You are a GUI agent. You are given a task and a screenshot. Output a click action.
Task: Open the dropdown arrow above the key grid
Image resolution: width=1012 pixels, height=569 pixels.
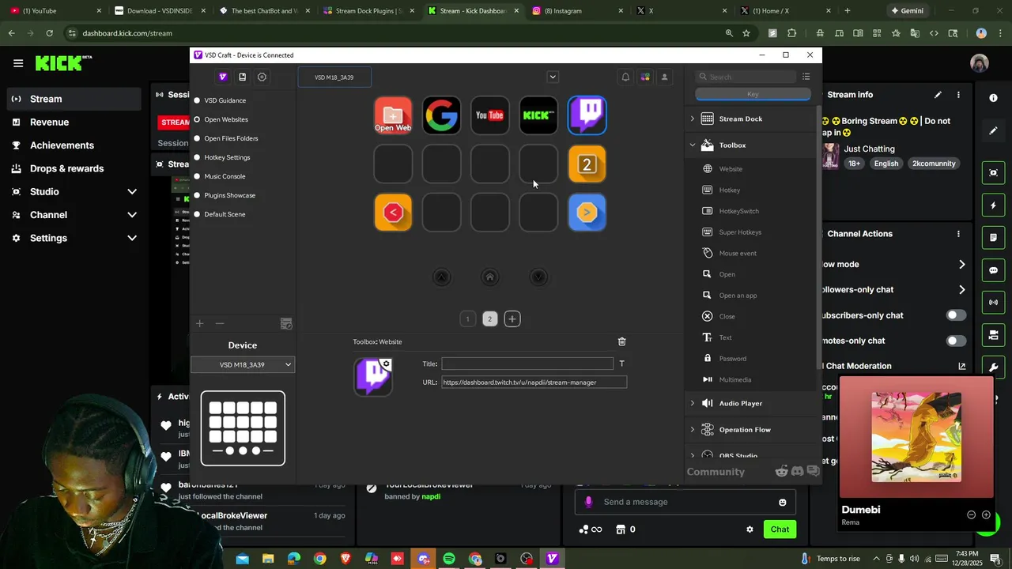point(553,77)
